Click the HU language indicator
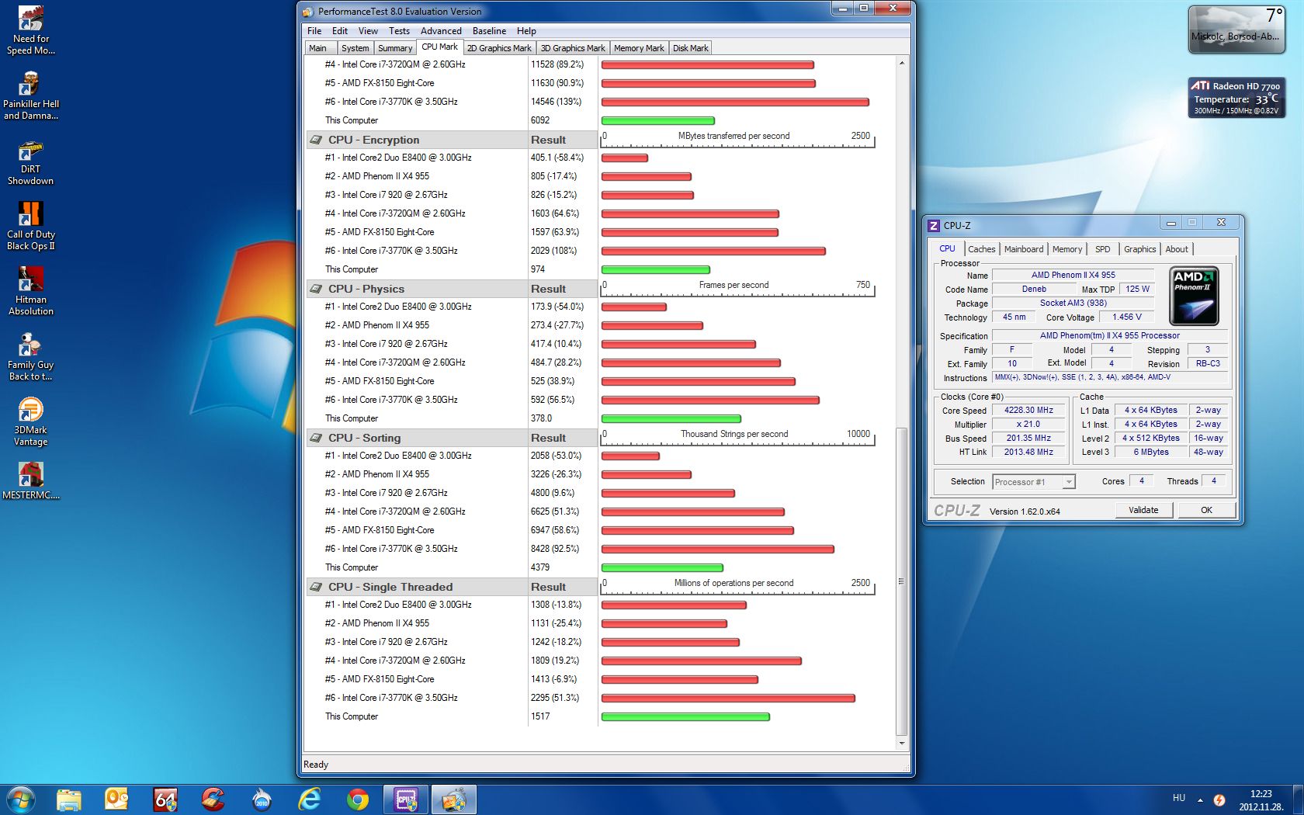Viewport: 1304px width, 815px height. tap(1179, 798)
